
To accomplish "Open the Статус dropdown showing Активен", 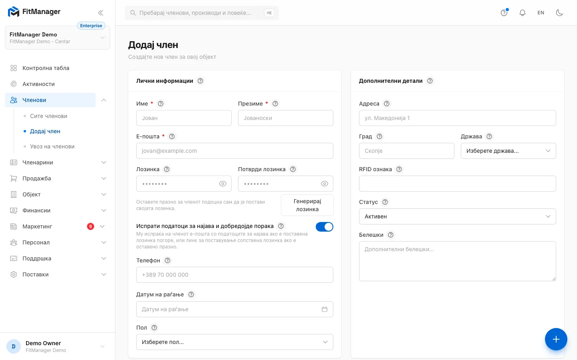I will (x=458, y=216).
